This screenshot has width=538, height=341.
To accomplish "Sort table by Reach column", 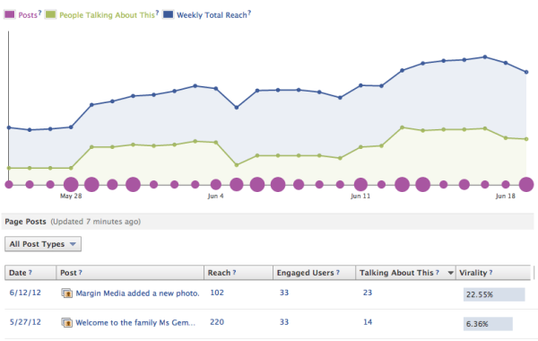I will [x=219, y=273].
